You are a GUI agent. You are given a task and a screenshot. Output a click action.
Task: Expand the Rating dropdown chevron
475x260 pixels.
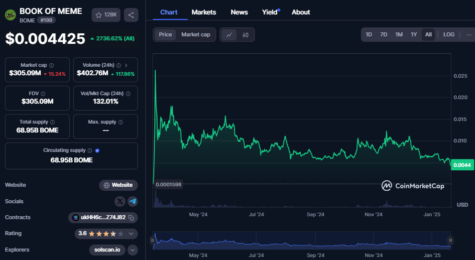[x=131, y=234]
